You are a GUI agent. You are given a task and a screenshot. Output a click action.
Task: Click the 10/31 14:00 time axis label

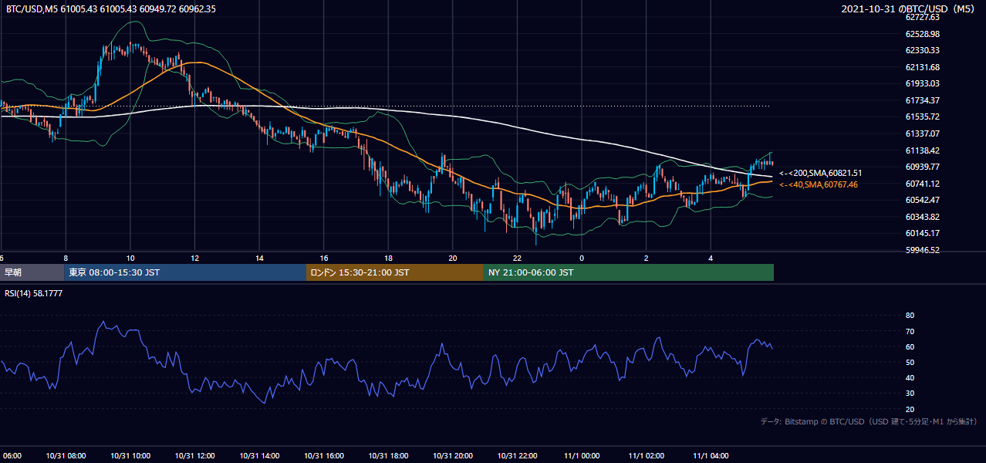tap(259, 455)
